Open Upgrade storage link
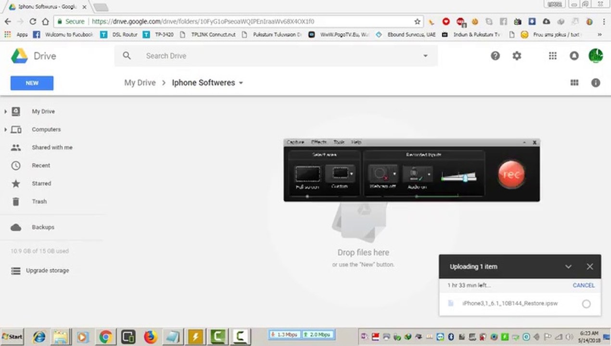 point(47,271)
